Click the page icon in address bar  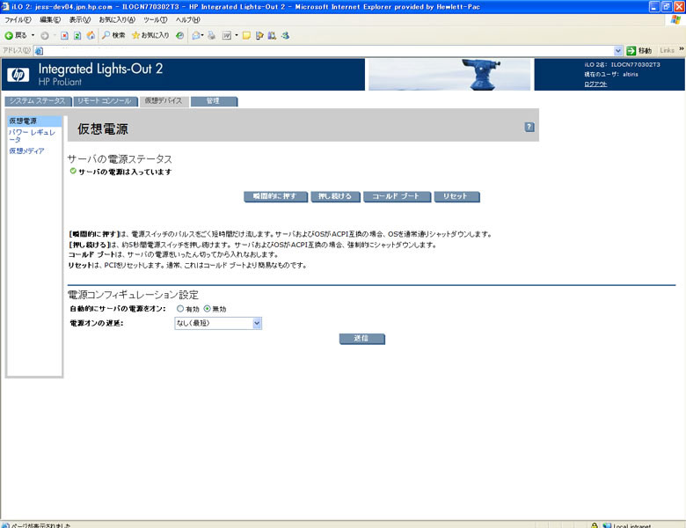click(39, 51)
